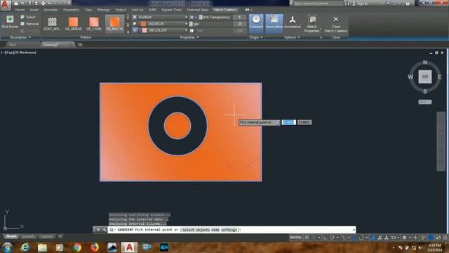449x253 pixels.
Task: Click the Match Properties icon
Action: click(x=311, y=20)
